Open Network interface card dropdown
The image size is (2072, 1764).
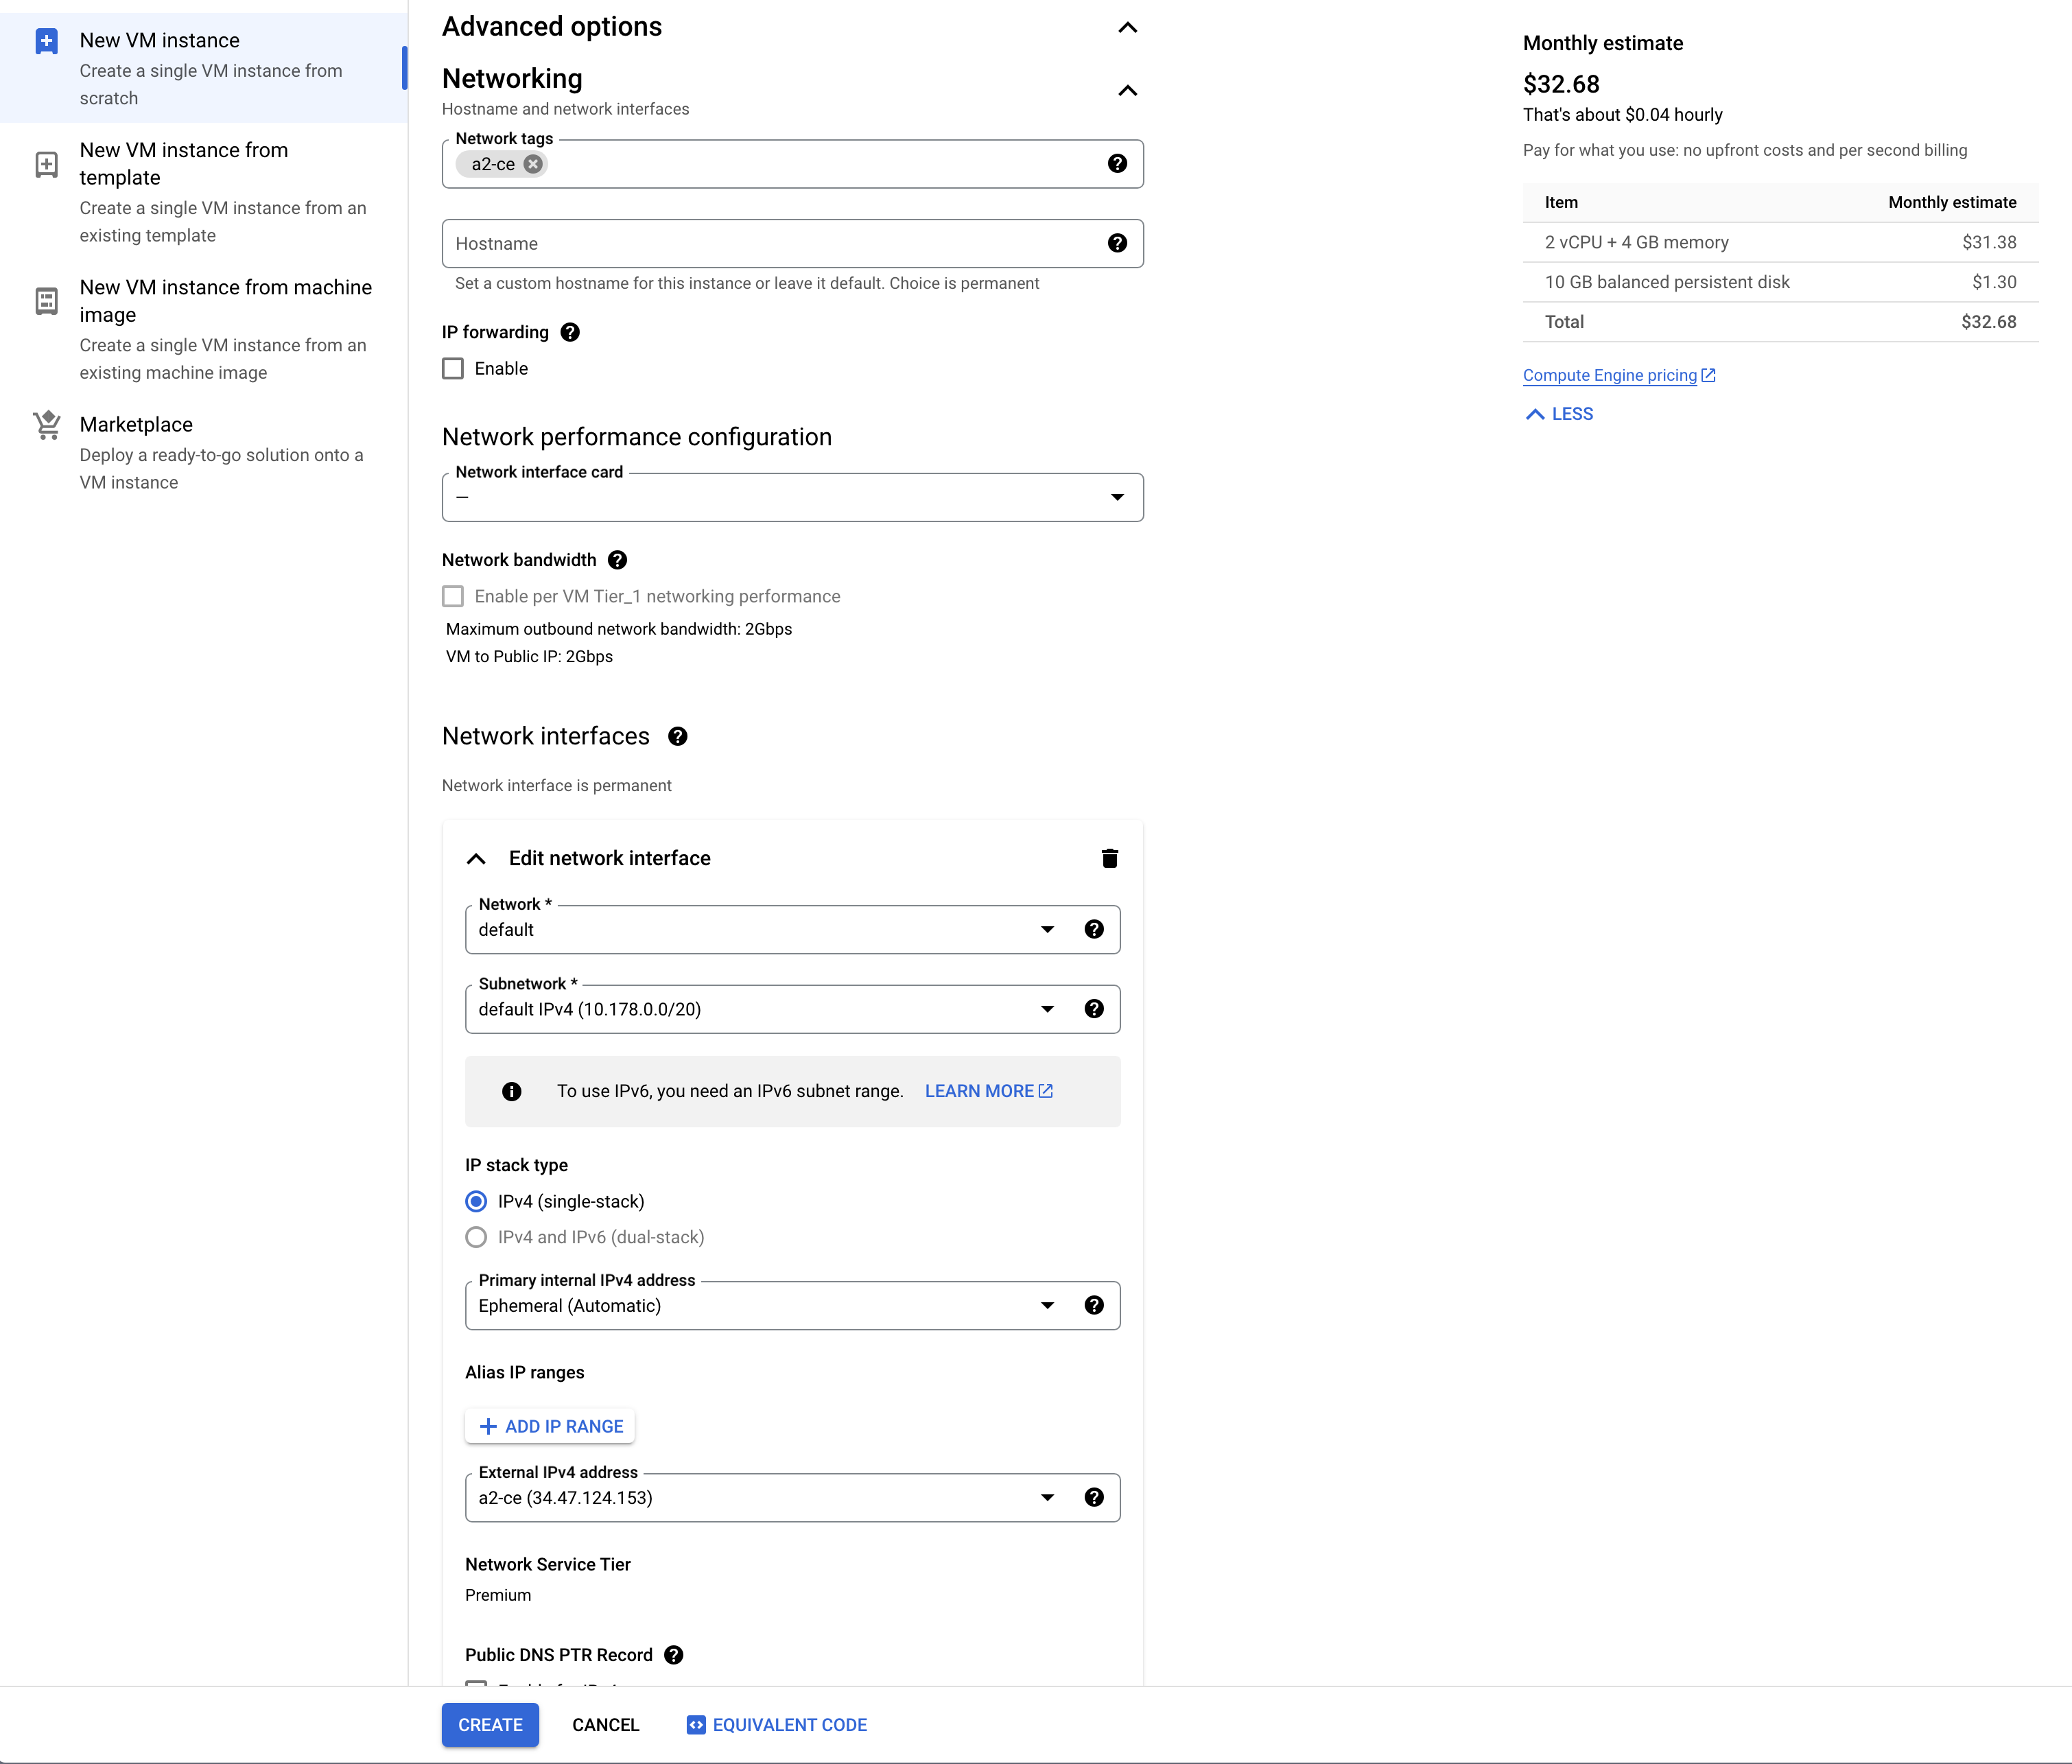point(792,497)
